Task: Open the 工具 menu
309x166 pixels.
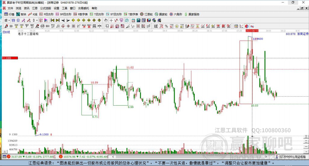Action: coord(65,8)
